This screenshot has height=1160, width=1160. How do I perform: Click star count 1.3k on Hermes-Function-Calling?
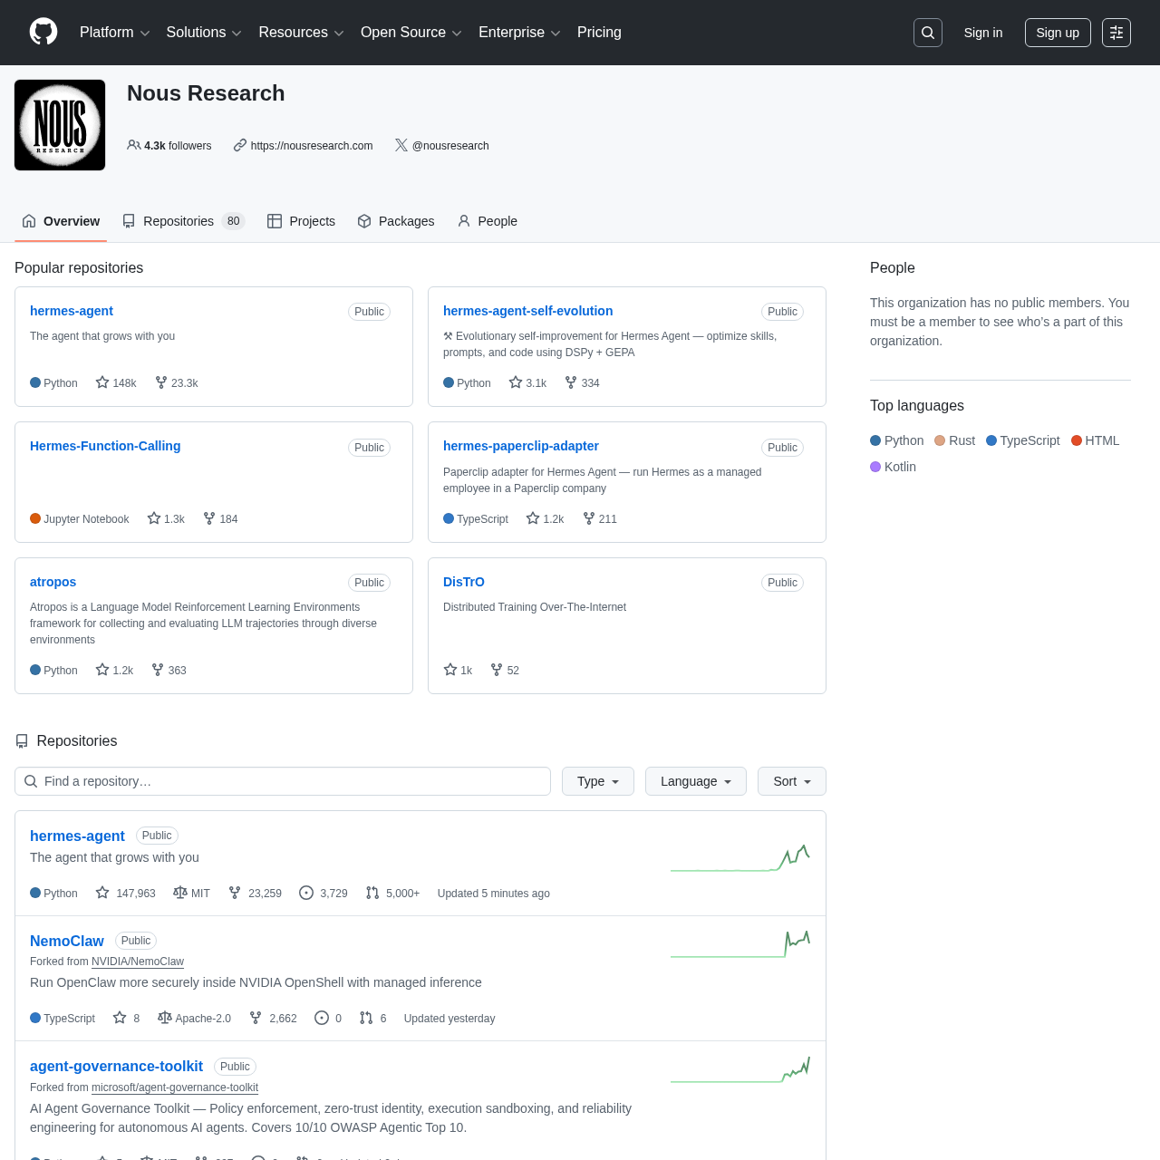[x=166, y=518]
